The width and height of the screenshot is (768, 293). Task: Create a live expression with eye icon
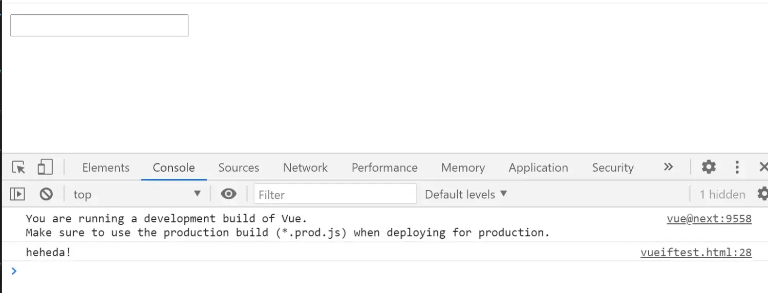pos(228,194)
